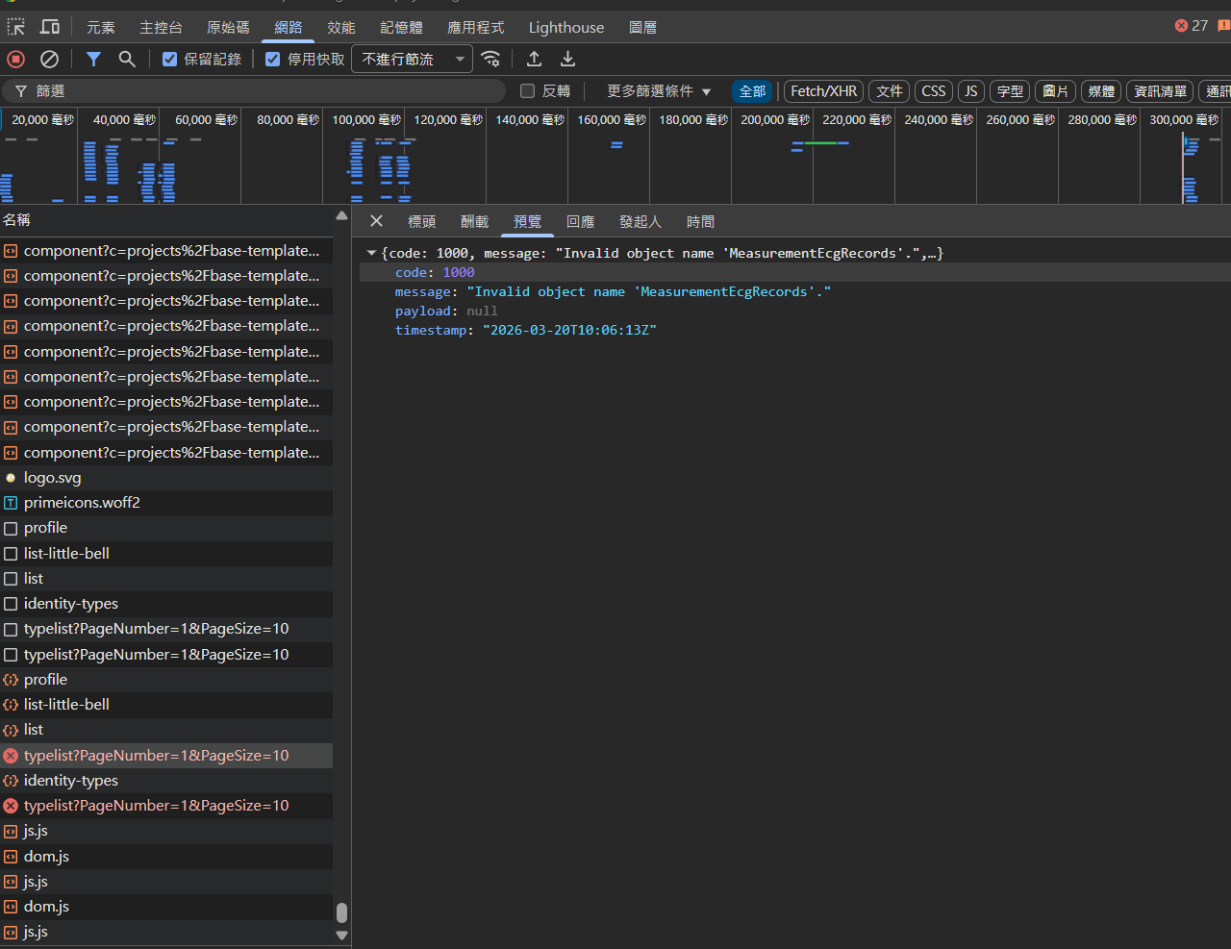1231x949 pixels.
Task: Close the request details pane
Action: 377,221
